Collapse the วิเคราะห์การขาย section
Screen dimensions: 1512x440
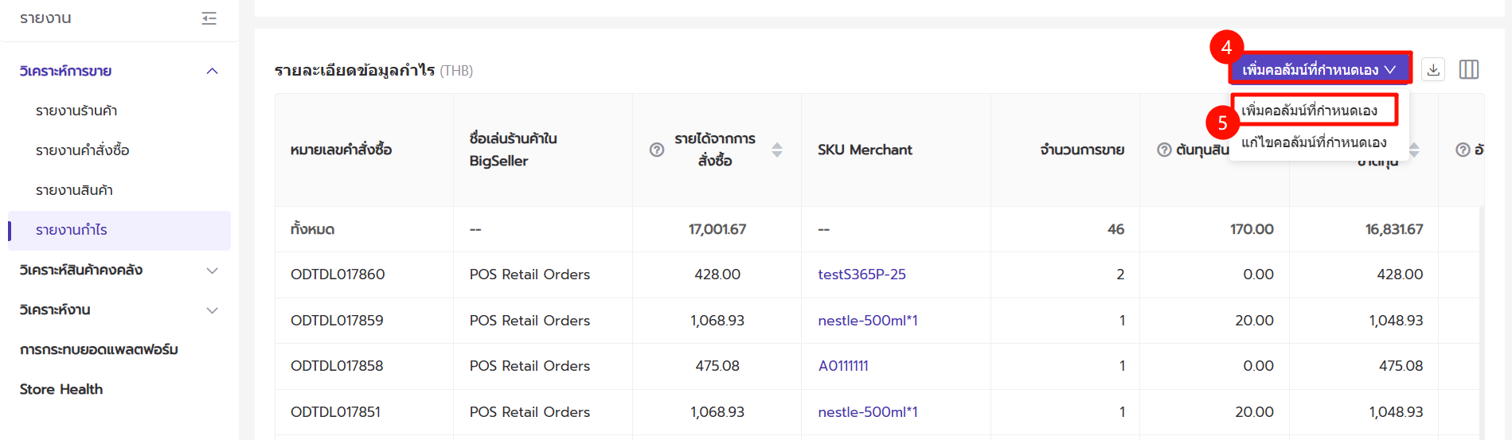[x=212, y=71]
